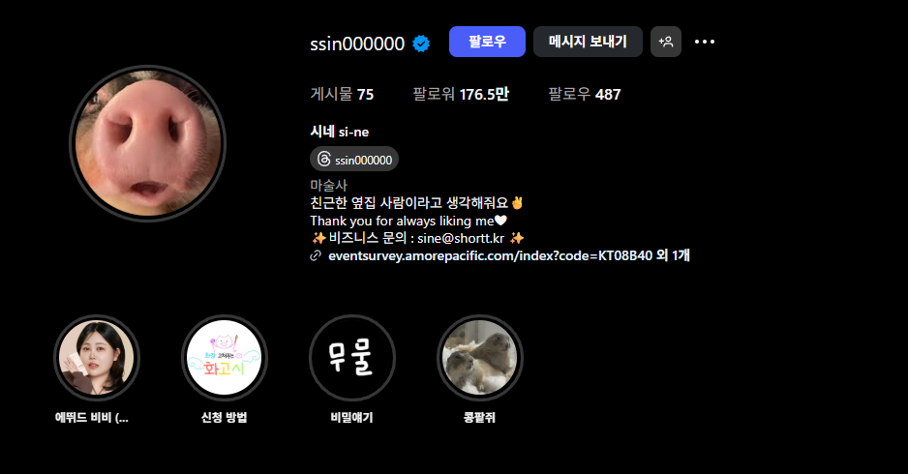Click the ssin000000 username heading
Image resolution: width=908 pixels, height=474 pixels.
tap(357, 44)
